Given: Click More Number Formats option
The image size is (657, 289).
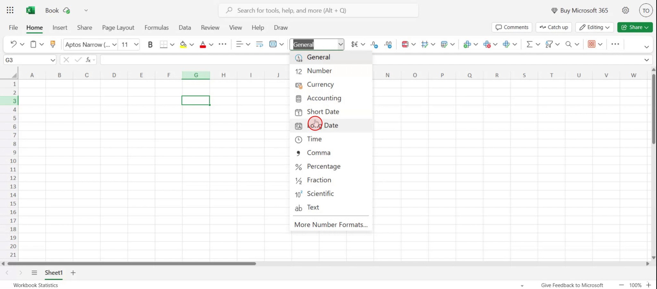Looking at the screenshot, I should coord(330,224).
